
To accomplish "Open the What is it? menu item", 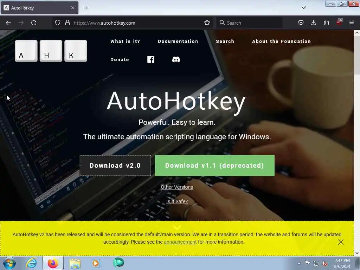I will (x=125, y=41).
